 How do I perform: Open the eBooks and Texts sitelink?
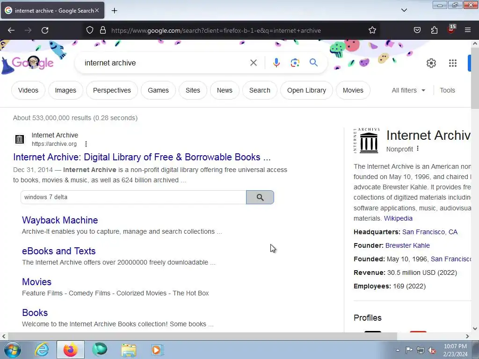tap(58, 251)
